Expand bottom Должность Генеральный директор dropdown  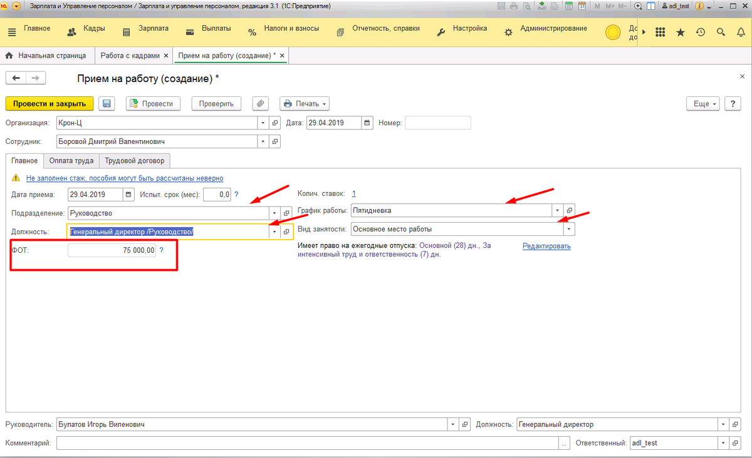[x=724, y=424]
